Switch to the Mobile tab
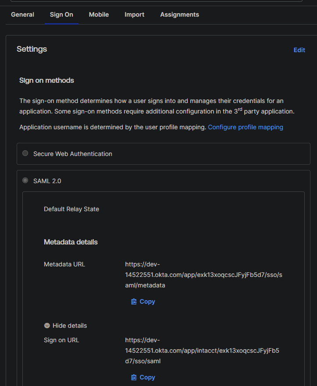 point(99,14)
